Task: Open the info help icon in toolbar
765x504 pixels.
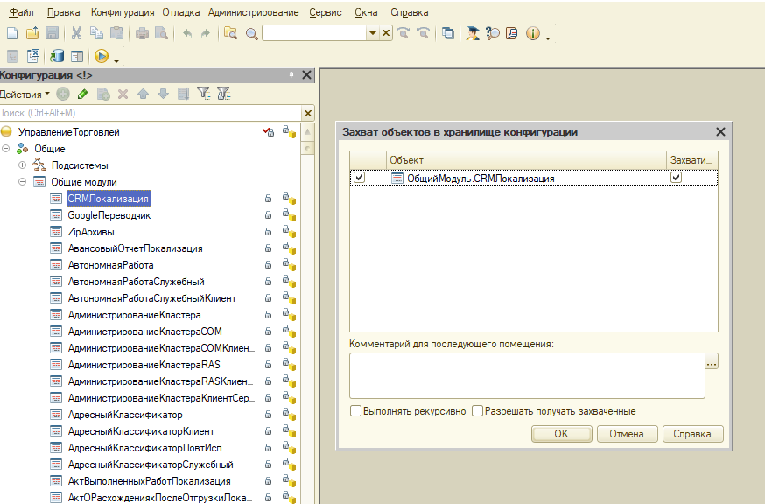Action: 532,33
